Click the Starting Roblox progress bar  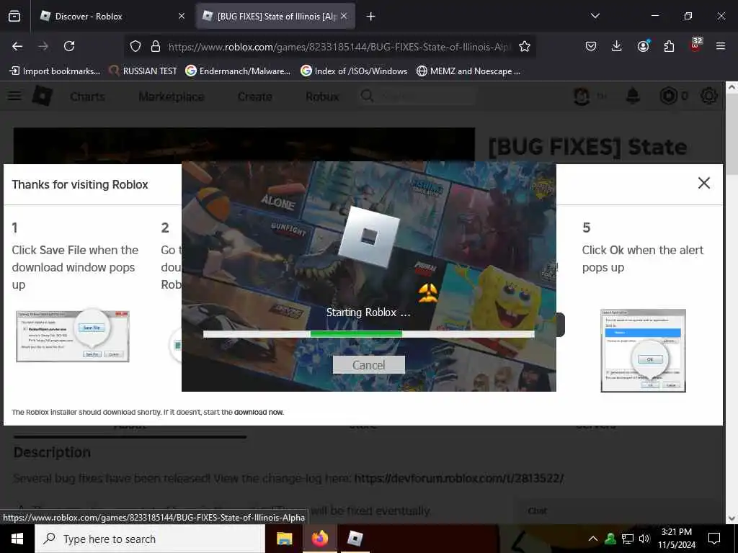pyautogui.click(x=368, y=334)
